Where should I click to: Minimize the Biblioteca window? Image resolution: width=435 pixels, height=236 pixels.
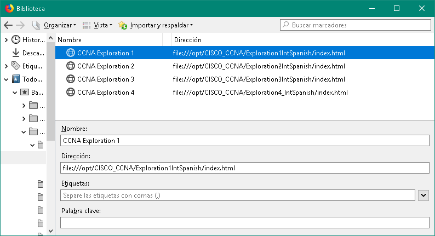(x=372, y=8)
